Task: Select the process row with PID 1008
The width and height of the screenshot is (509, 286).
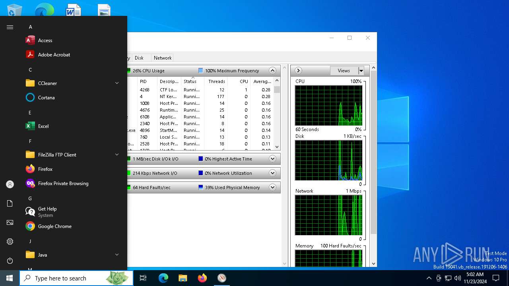Action: coord(200,103)
